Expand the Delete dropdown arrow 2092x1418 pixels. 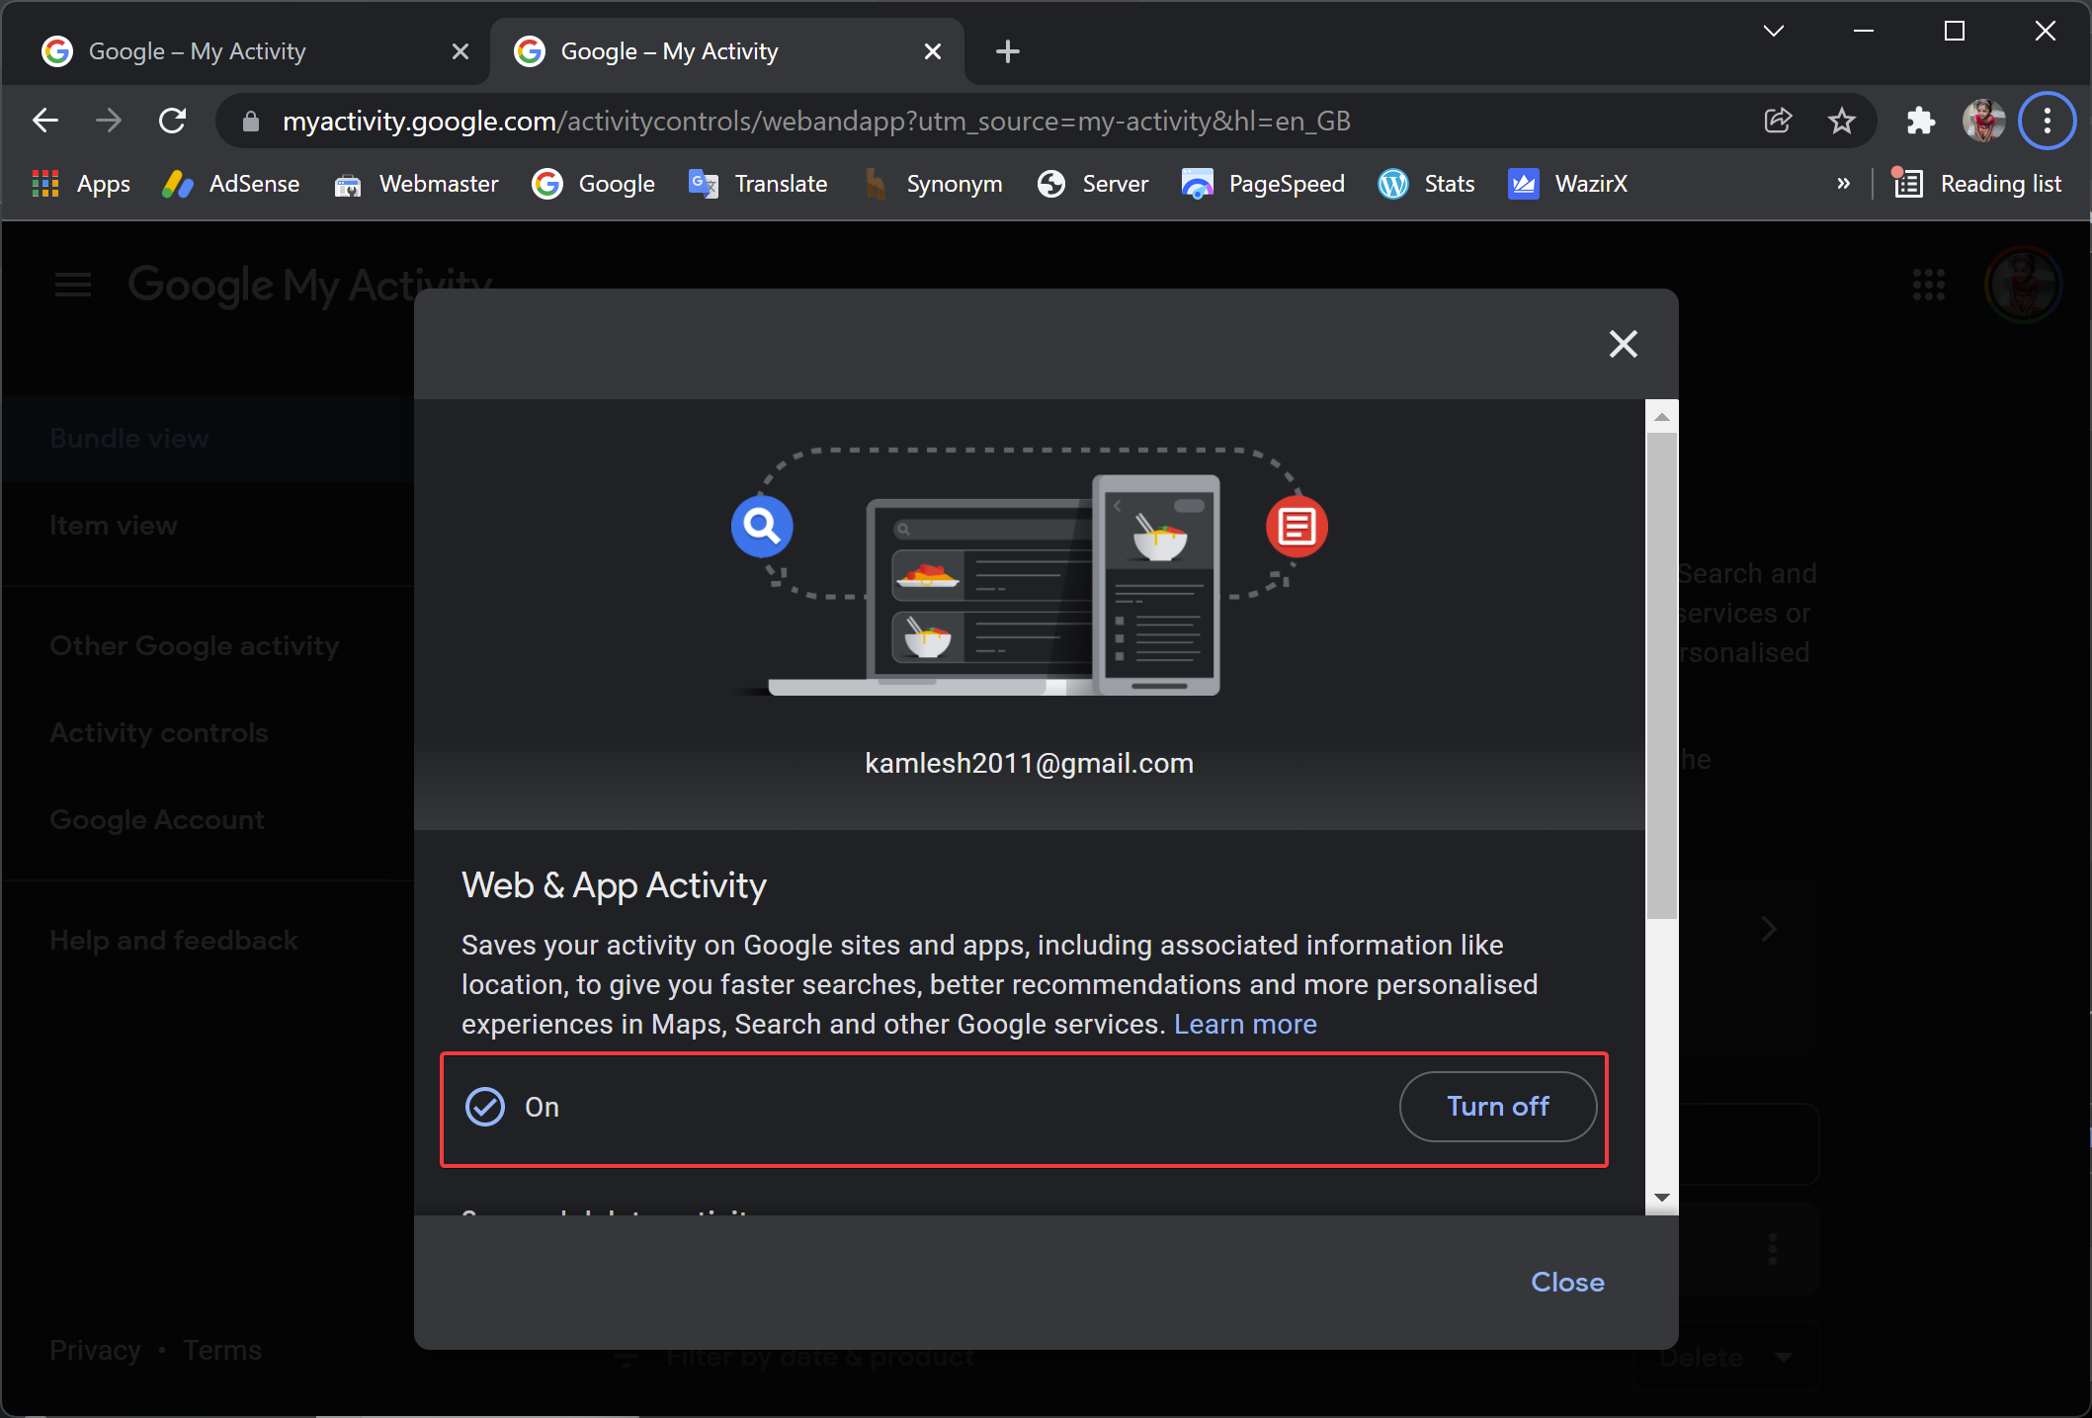(x=1784, y=1358)
